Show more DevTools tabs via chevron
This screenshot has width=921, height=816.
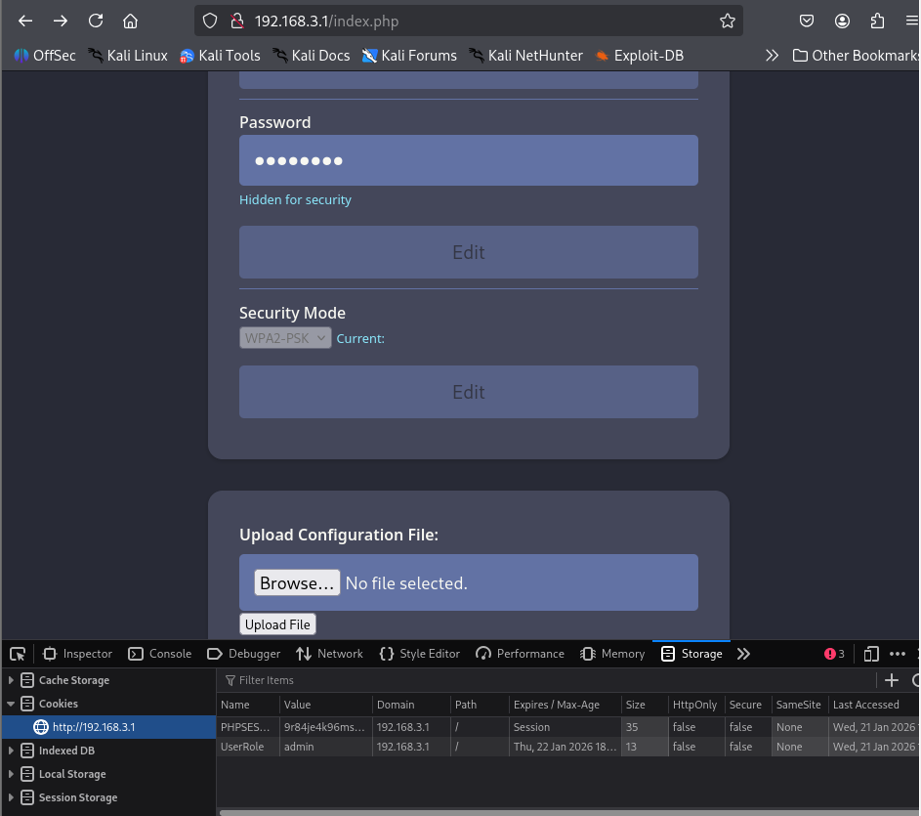pos(743,654)
